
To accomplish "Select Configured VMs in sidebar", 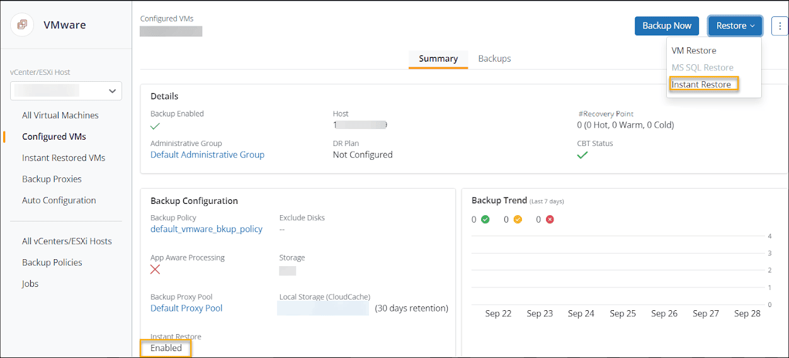I will click(x=54, y=137).
